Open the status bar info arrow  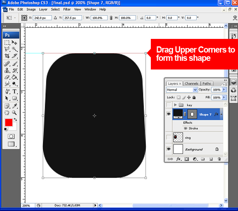(95, 205)
